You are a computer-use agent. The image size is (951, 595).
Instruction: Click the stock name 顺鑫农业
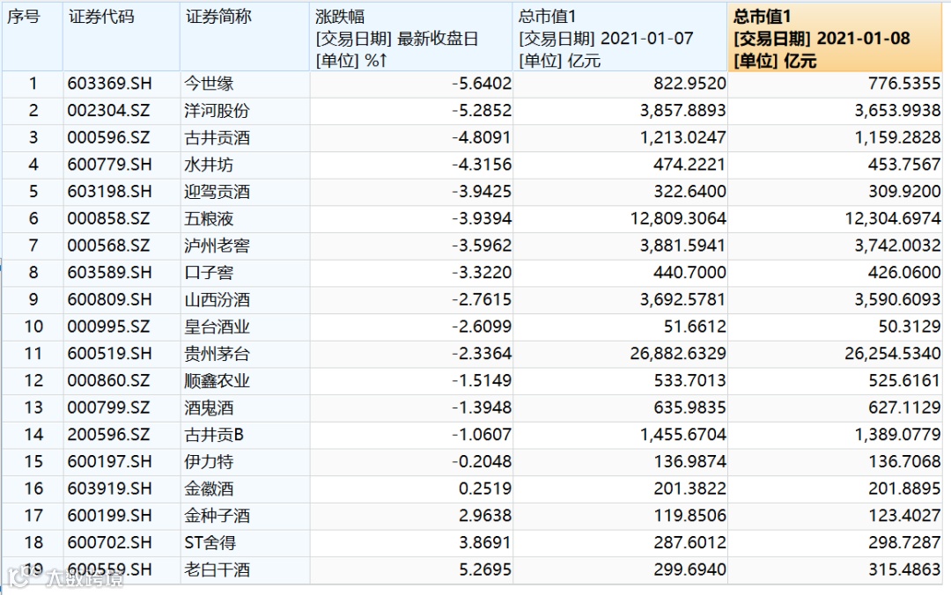point(217,380)
